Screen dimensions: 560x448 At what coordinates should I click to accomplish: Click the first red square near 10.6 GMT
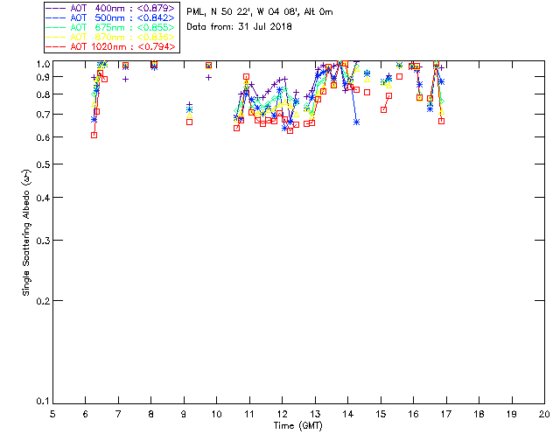(x=236, y=128)
